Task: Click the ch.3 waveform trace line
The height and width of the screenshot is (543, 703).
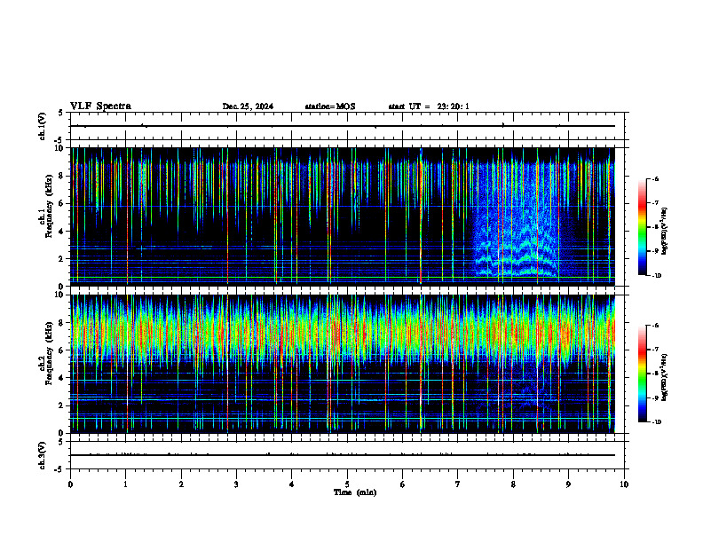Action: point(343,455)
